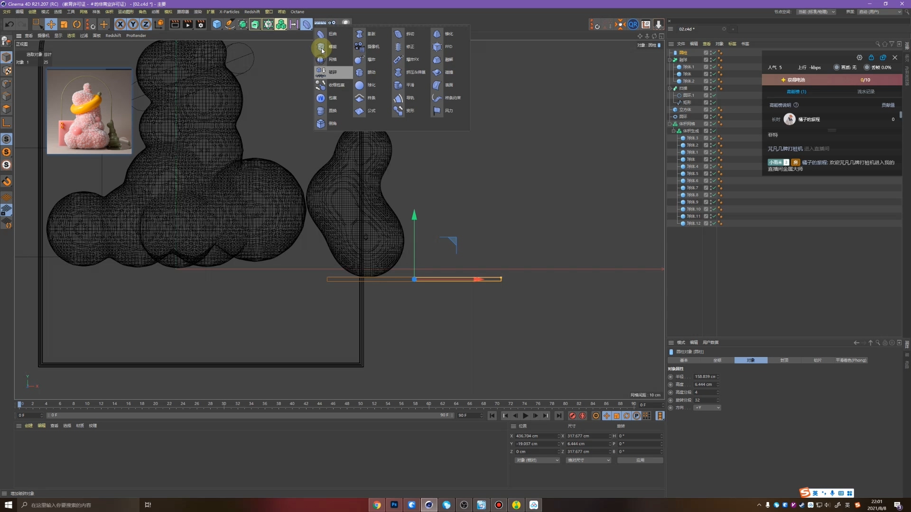Activate the Move tool in the top toolbar
911x512 pixels.
tap(51, 24)
